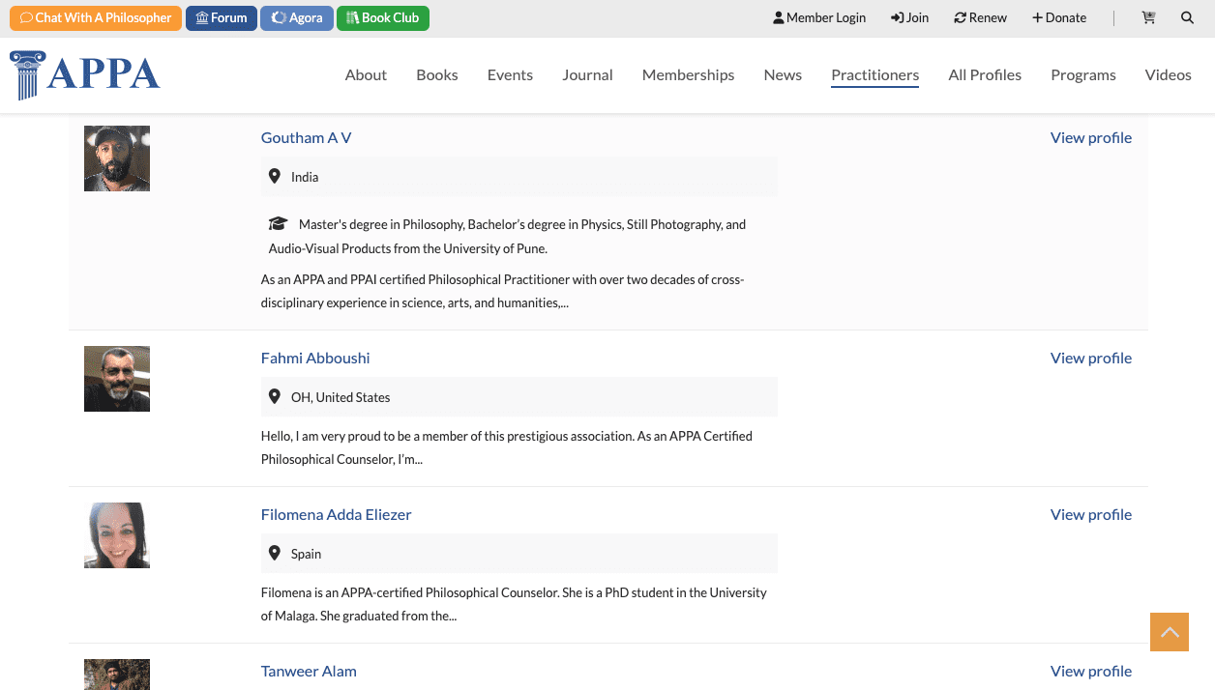
Task: Open the search magnifier icon
Action: [x=1187, y=17]
